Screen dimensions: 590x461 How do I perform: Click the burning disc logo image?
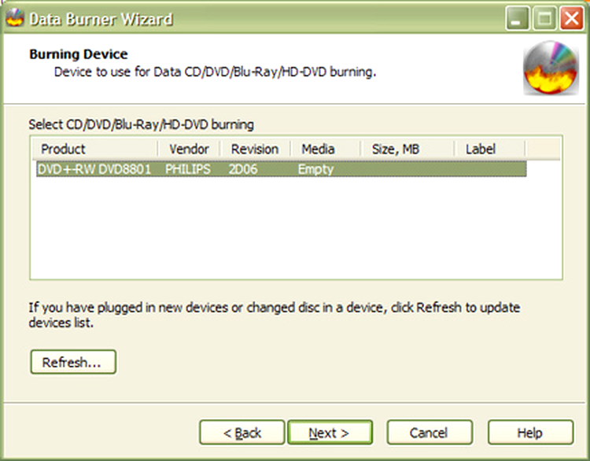pos(551,68)
